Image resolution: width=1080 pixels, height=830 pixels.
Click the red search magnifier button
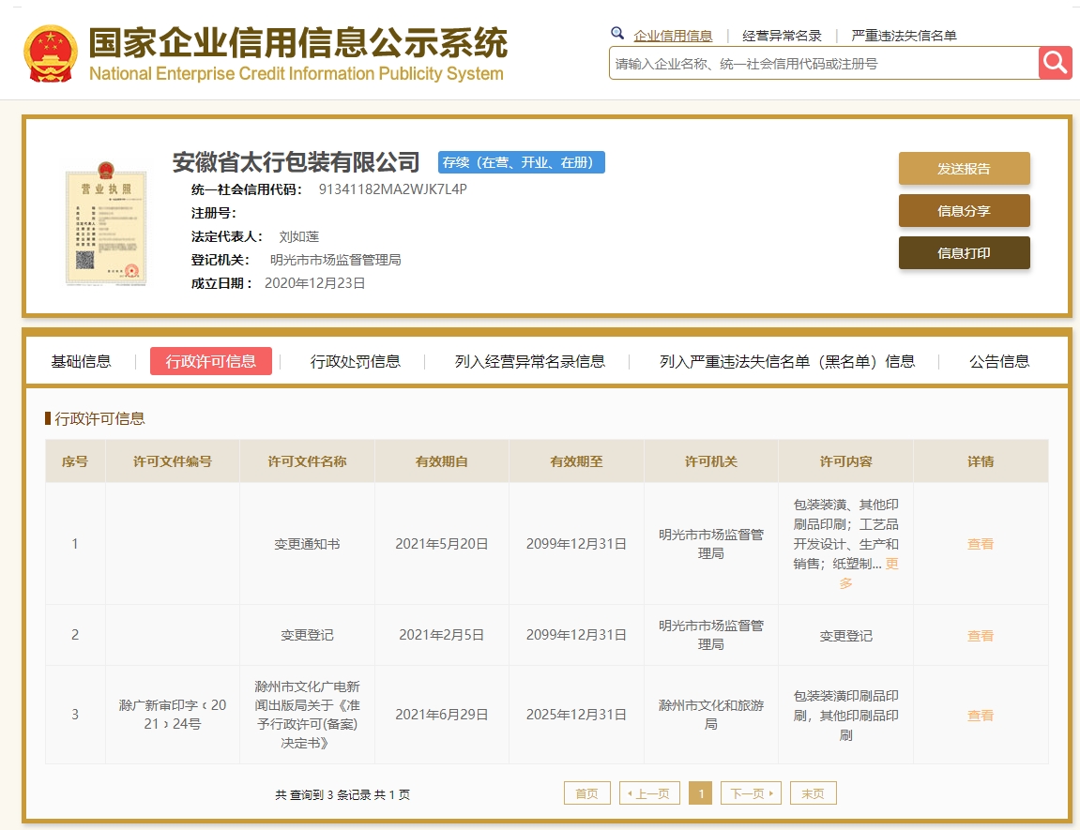(x=1055, y=63)
